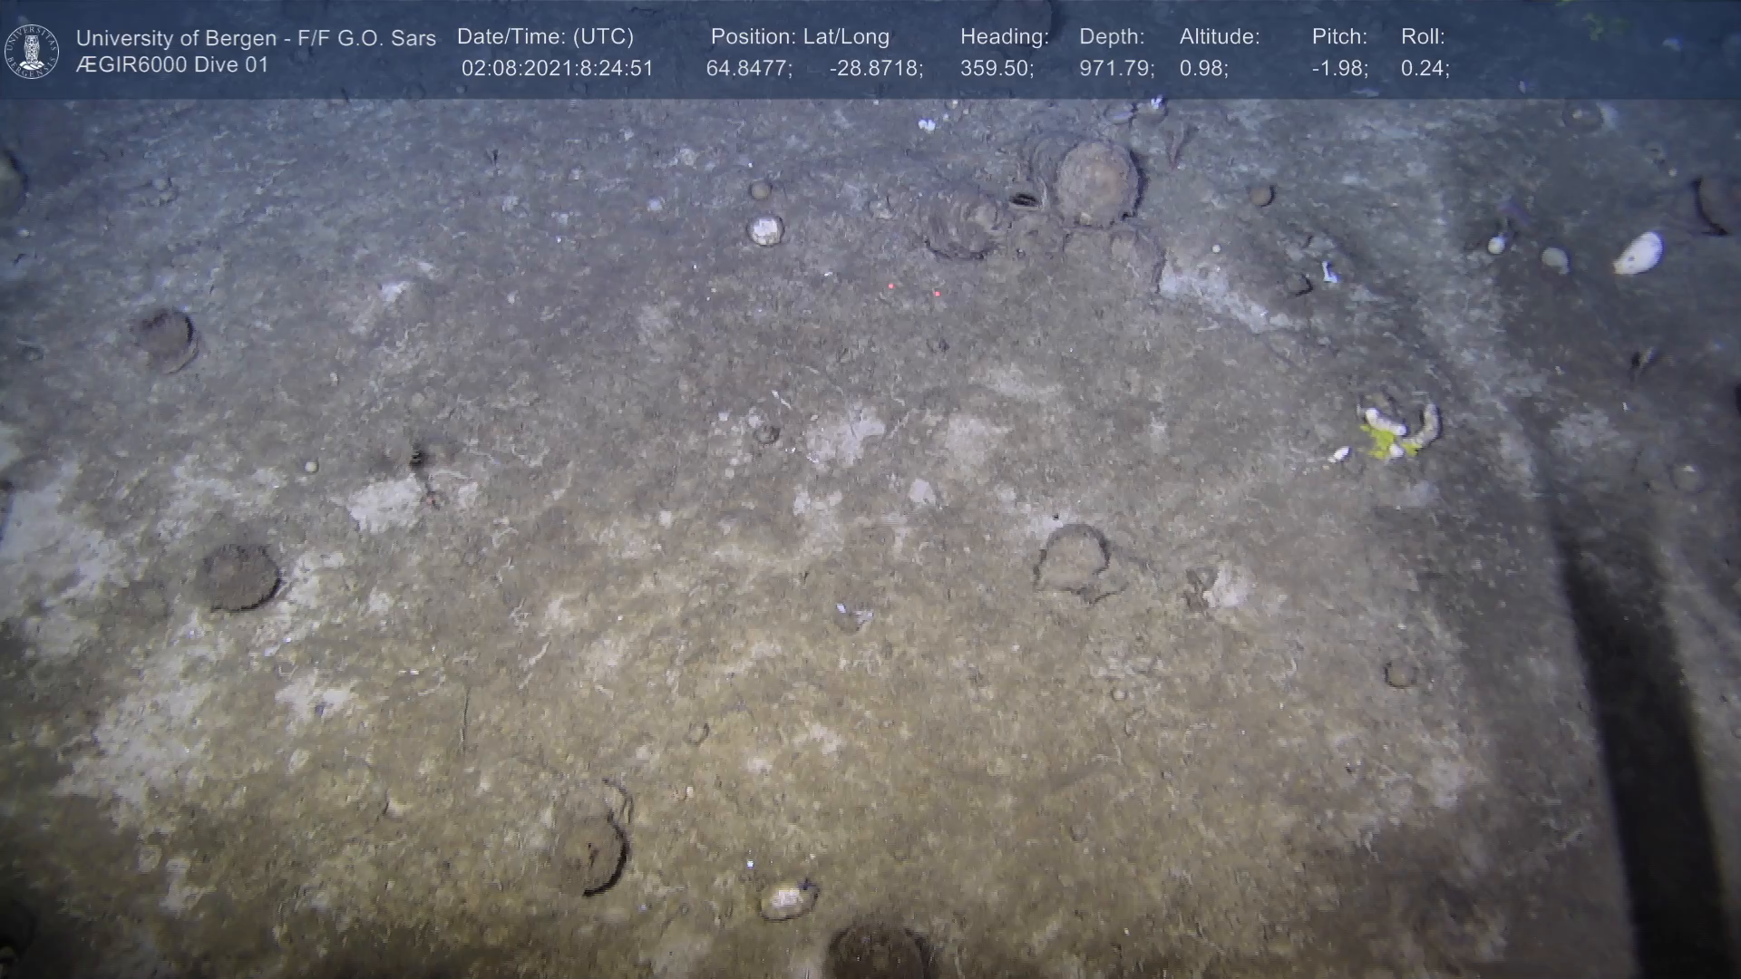Select the timestamp 02:08:2021:8:24:51
Viewport: 1741px width, 979px height.
(557, 69)
